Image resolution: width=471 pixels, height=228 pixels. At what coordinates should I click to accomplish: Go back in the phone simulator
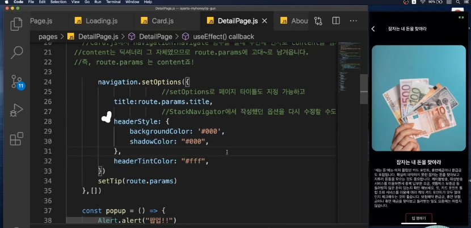coord(373,29)
